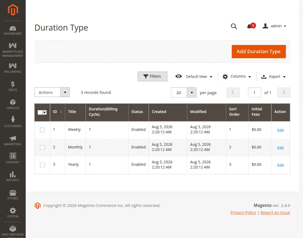The height and width of the screenshot is (238, 303).
Task: Open the Sales menu
Action: click(x=13, y=86)
